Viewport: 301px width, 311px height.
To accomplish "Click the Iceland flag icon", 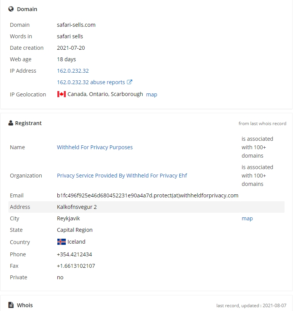I will coord(62,242).
